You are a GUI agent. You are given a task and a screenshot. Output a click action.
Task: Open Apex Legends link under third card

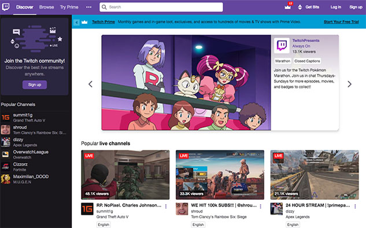click(298, 217)
